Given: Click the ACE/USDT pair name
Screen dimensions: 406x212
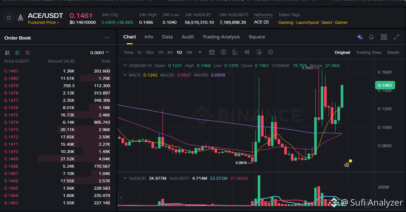Looking at the screenshot, I should [x=45, y=15].
